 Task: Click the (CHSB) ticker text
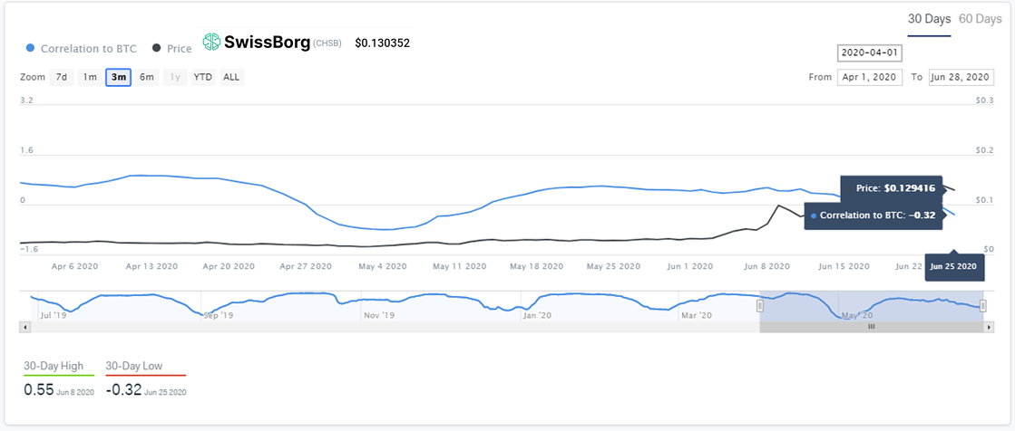click(327, 43)
